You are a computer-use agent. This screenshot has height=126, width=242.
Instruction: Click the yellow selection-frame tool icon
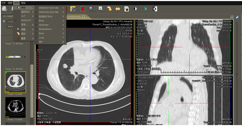[73, 9]
